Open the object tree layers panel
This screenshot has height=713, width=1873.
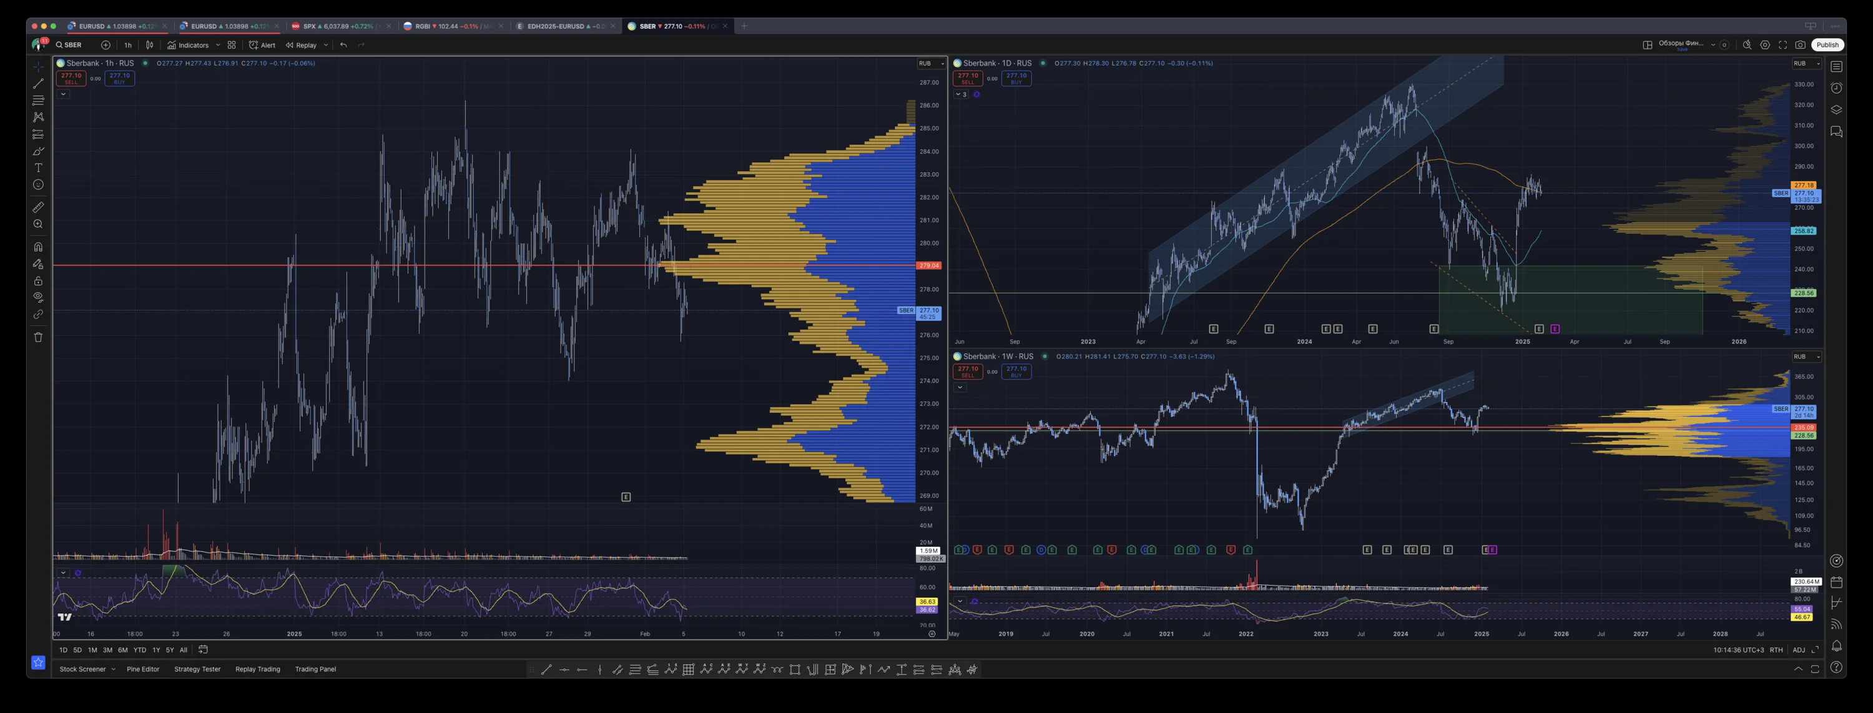(x=1837, y=110)
